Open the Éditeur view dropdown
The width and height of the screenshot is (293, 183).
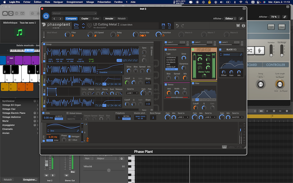(230, 19)
